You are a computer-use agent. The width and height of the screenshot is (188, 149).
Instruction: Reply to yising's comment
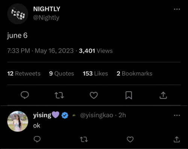coord(37,139)
